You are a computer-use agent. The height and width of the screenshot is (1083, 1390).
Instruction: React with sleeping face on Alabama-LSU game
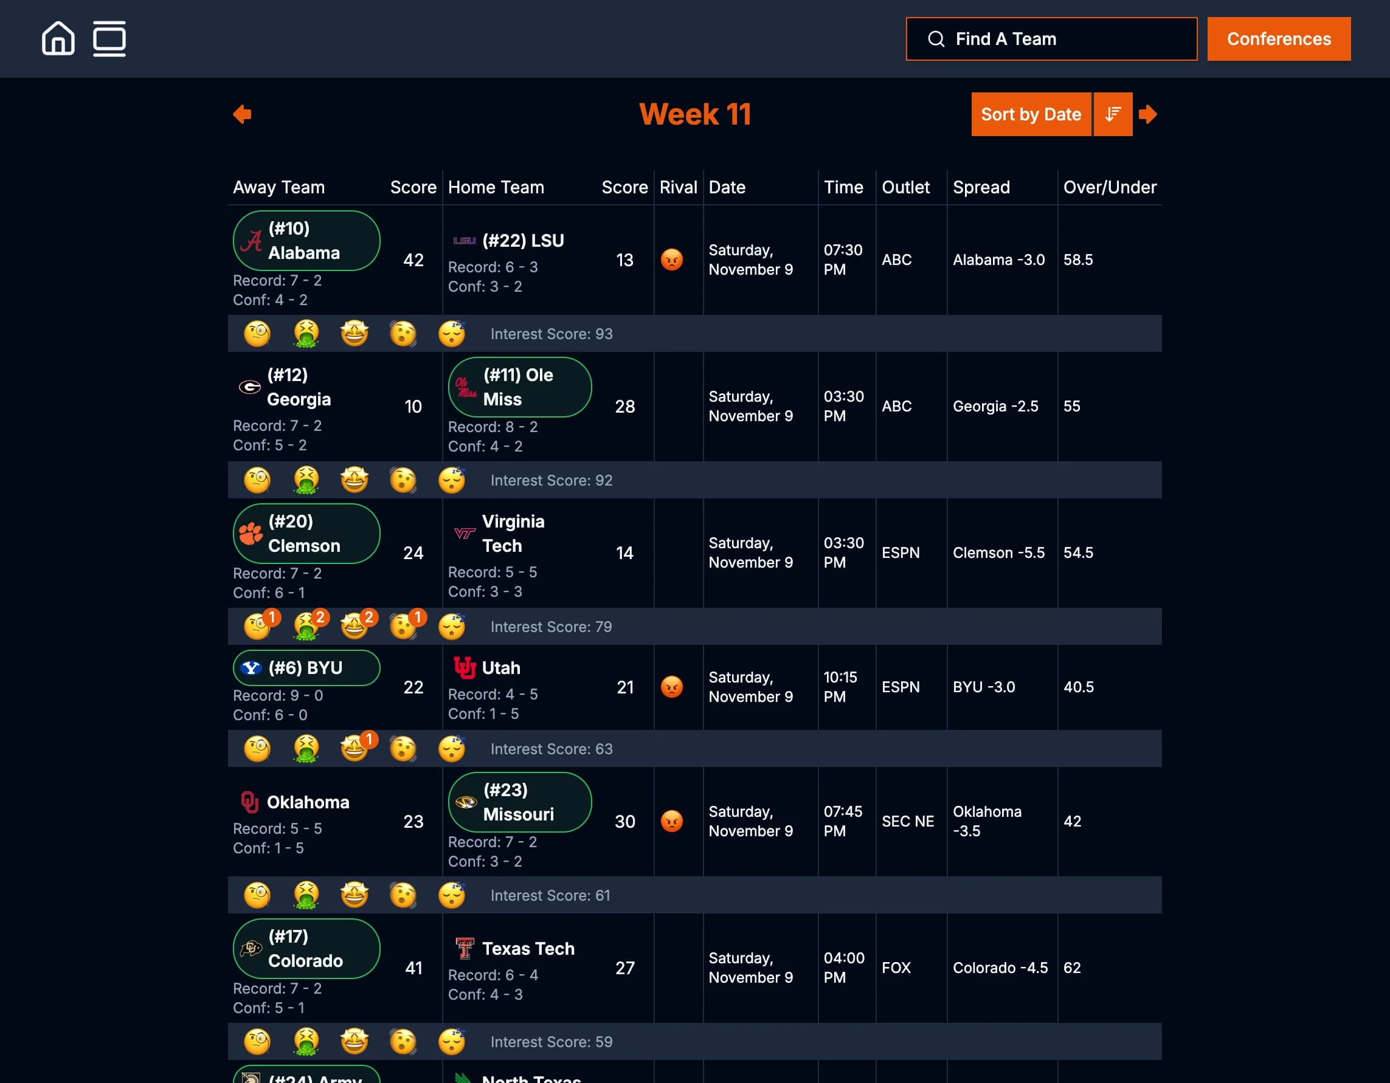452,334
